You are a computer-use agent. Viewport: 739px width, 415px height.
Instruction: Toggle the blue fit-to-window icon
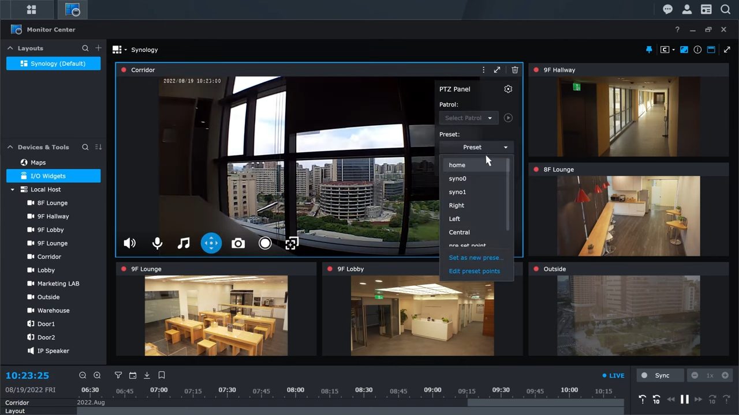tap(684, 50)
